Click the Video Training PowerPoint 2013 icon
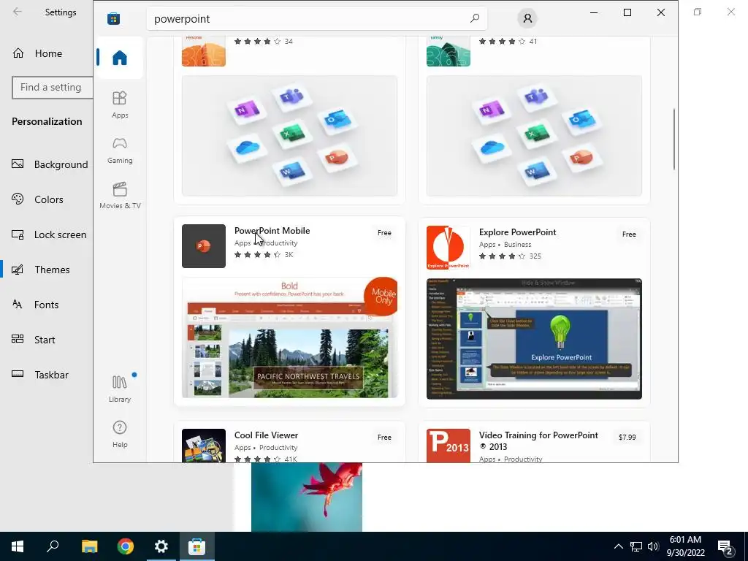 pos(449,446)
